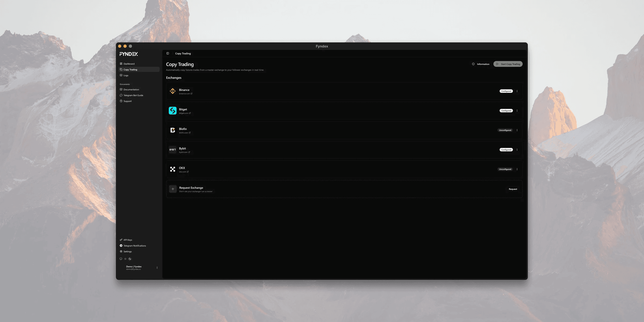Open Settings in the sidebar

127,252
